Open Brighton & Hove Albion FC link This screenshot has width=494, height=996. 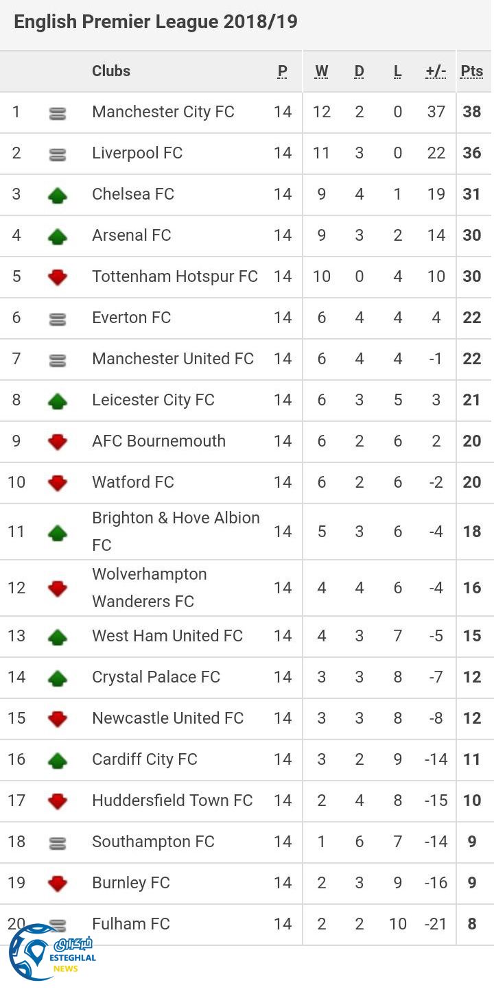[x=176, y=532]
